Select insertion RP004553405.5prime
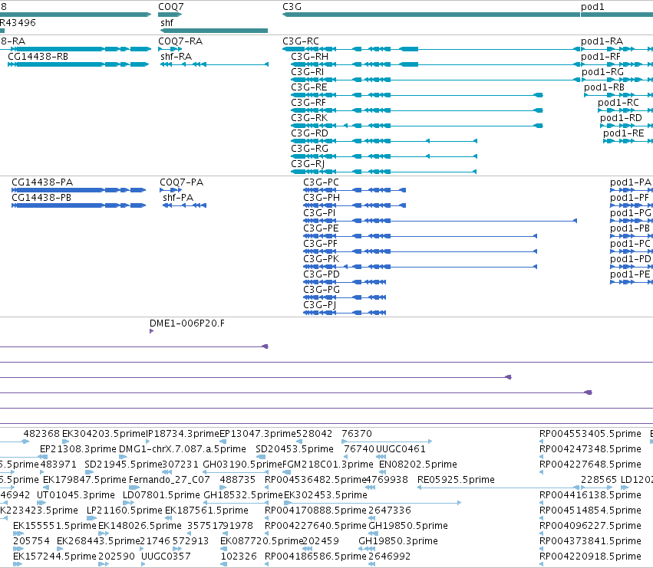Viewport: 653px width, 568px height. 590,434
